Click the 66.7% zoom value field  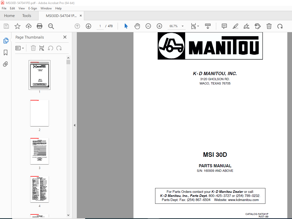[173, 26]
